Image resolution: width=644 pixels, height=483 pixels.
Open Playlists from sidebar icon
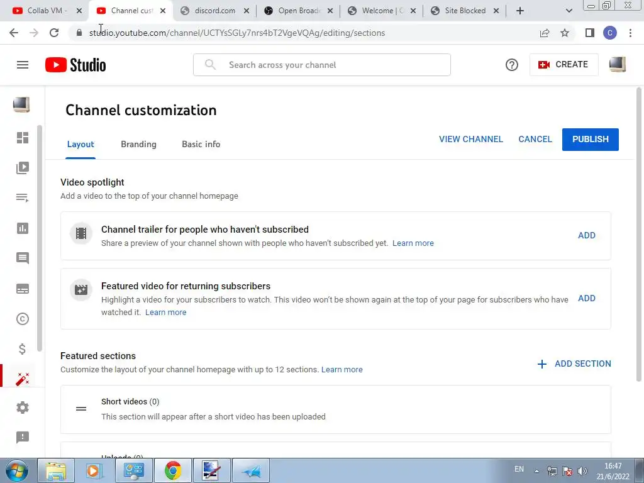[x=23, y=198]
